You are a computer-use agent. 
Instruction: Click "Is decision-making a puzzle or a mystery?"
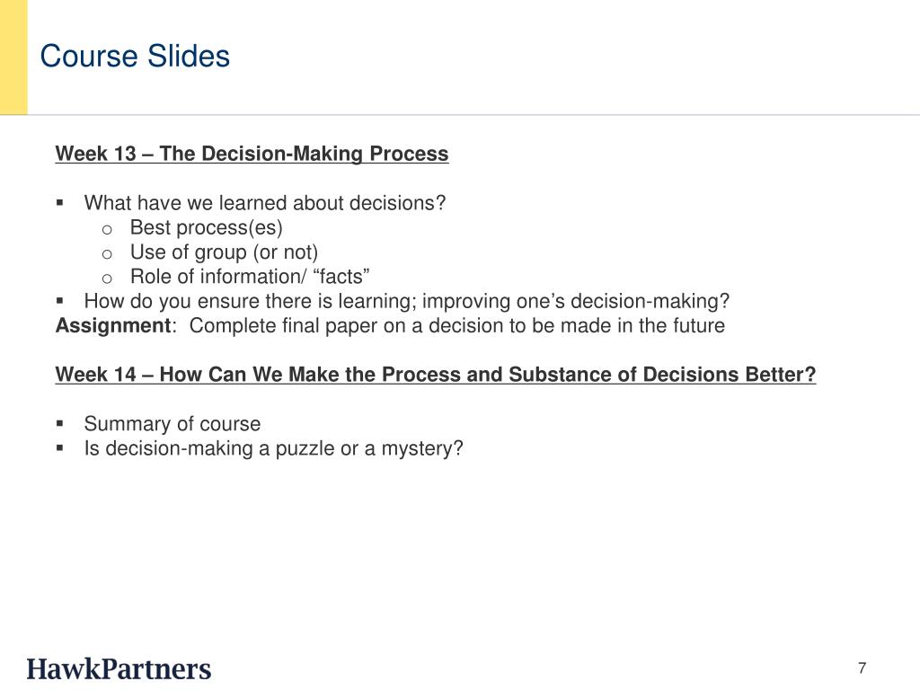[273, 447]
